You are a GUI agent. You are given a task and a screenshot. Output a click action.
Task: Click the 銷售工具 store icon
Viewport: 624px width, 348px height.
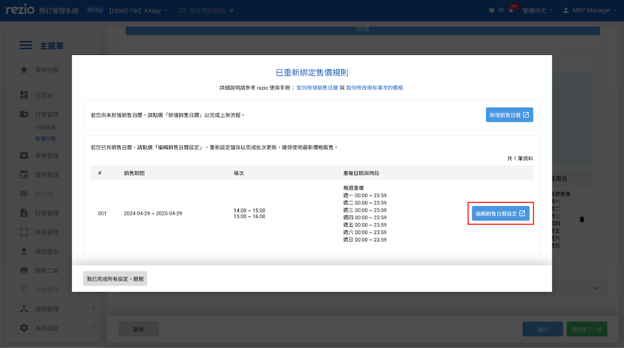[x=24, y=271]
